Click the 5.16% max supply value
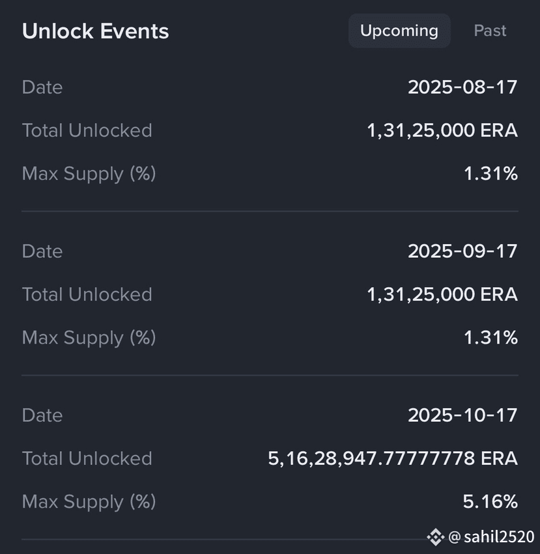The image size is (540, 554). point(490,501)
